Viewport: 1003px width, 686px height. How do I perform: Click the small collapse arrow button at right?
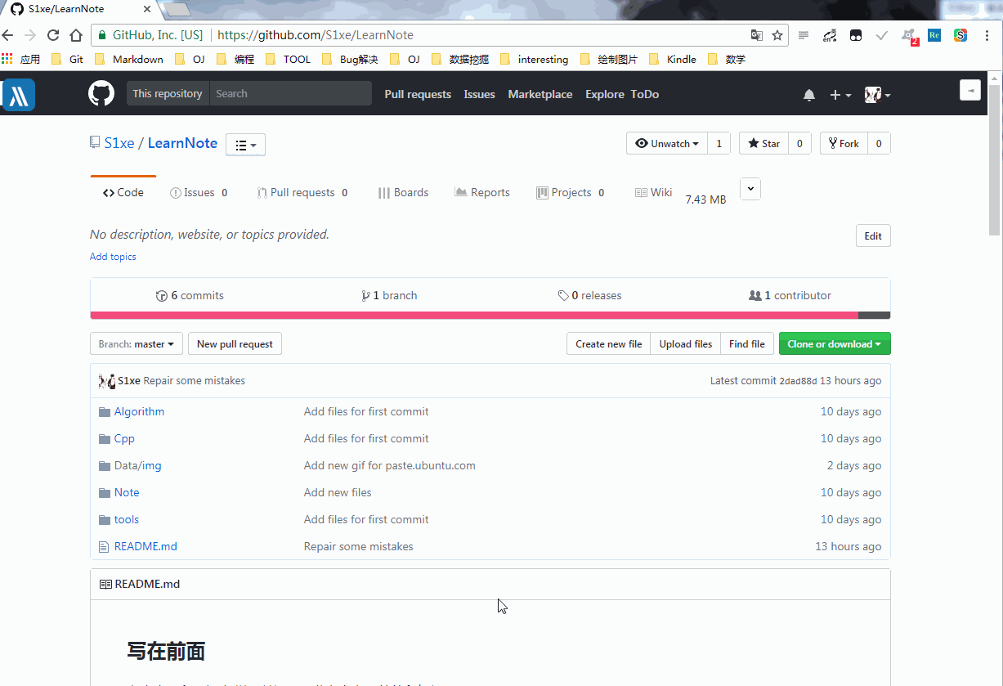(970, 90)
